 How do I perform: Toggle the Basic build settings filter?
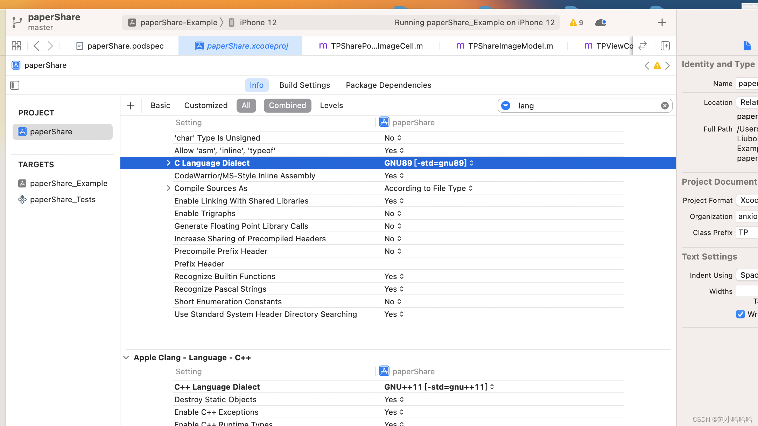160,105
